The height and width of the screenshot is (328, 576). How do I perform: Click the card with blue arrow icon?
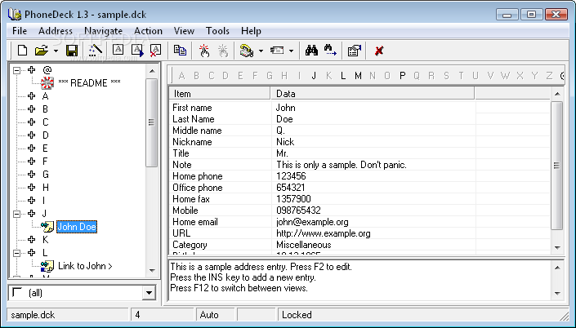click(x=137, y=51)
